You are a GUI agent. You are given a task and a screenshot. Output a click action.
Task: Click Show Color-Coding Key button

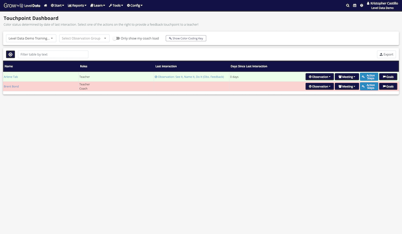pyautogui.click(x=186, y=38)
